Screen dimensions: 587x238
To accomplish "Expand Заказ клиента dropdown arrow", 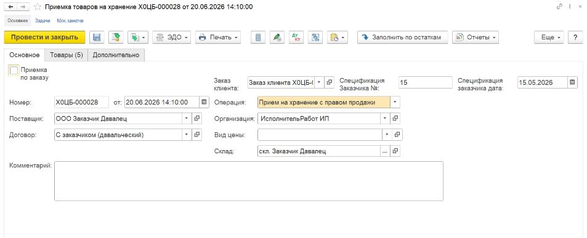I will point(319,82).
